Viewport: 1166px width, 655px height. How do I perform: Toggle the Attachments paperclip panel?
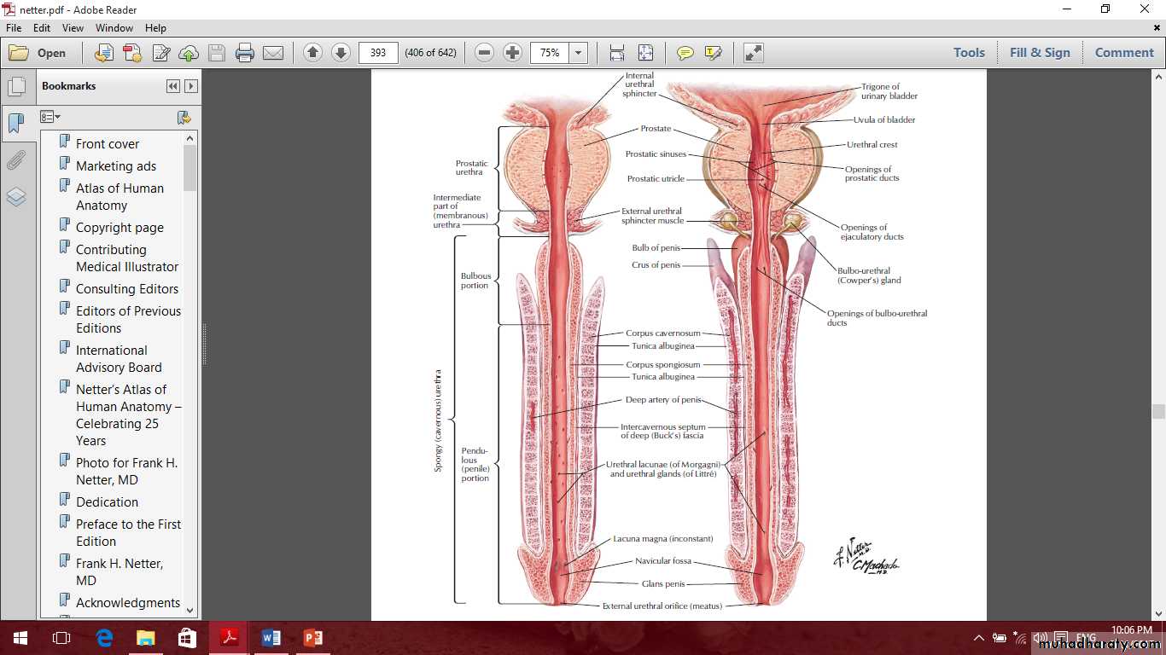point(16,160)
